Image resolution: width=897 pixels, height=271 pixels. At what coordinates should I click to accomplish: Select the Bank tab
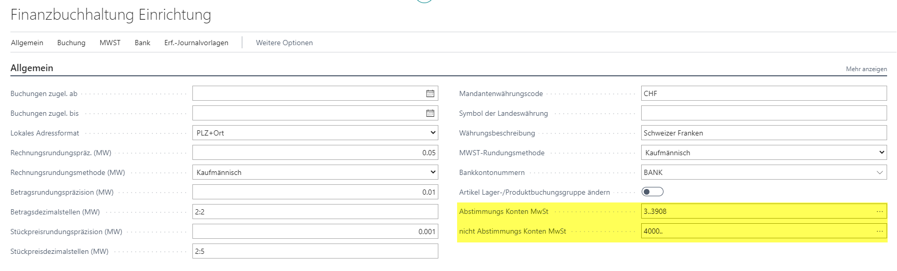click(x=142, y=43)
